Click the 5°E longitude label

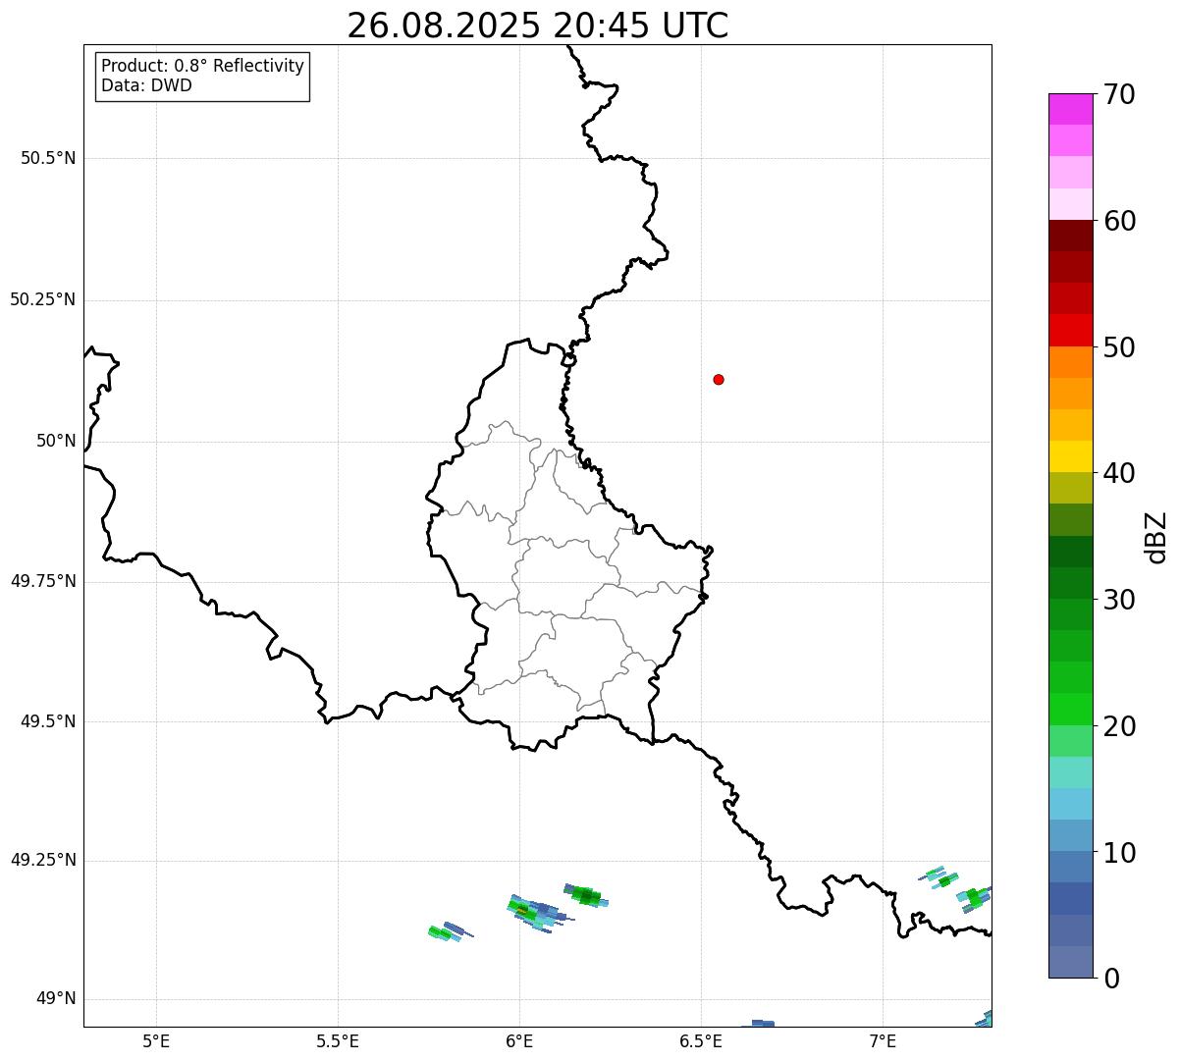(156, 1040)
